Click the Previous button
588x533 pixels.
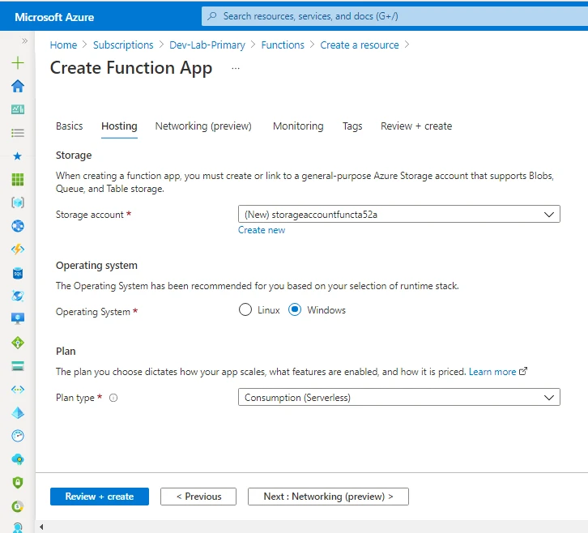[x=198, y=497]
